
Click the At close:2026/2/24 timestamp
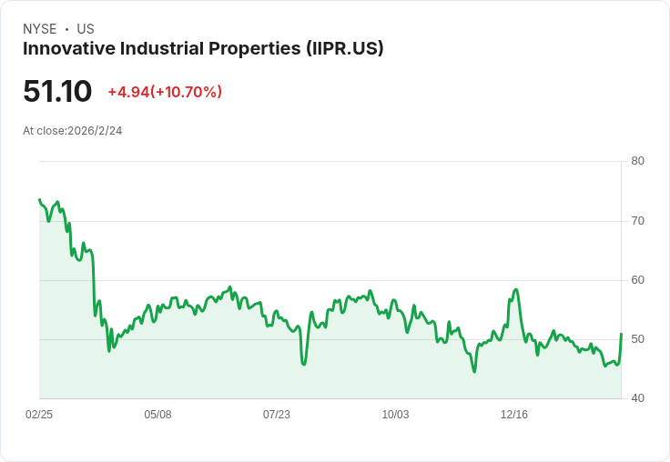click(73, 131)
